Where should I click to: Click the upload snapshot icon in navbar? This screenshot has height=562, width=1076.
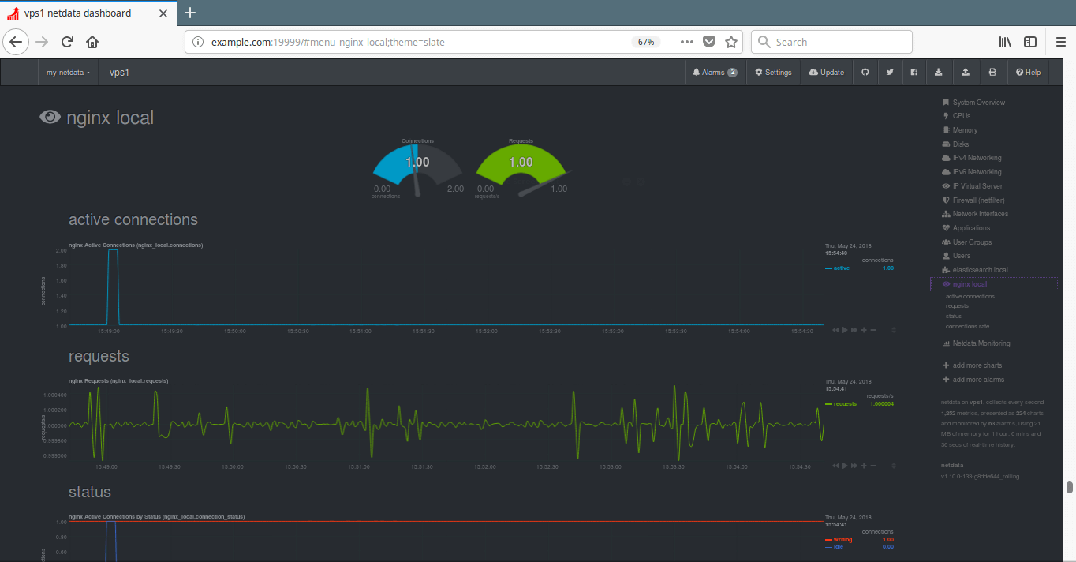966,73
